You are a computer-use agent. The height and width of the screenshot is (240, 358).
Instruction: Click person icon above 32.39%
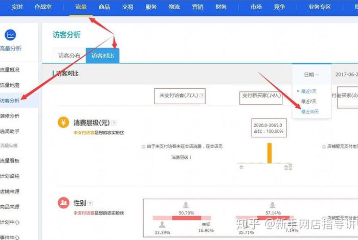click(x=162, y=225)
